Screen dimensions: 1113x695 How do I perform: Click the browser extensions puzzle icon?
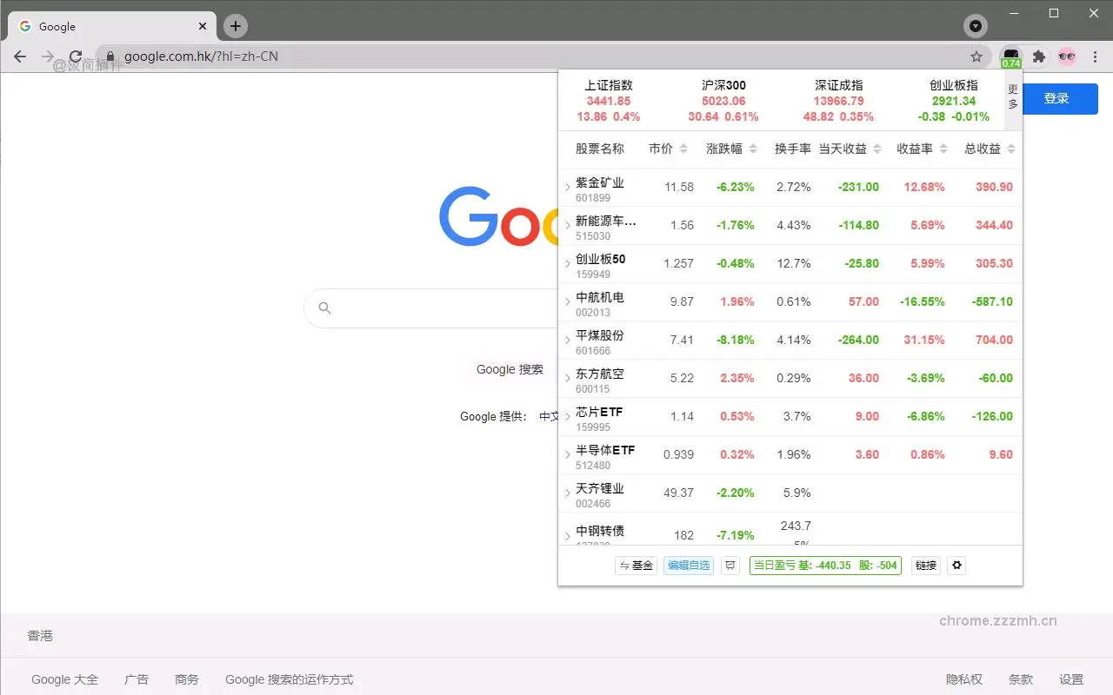1039,56
